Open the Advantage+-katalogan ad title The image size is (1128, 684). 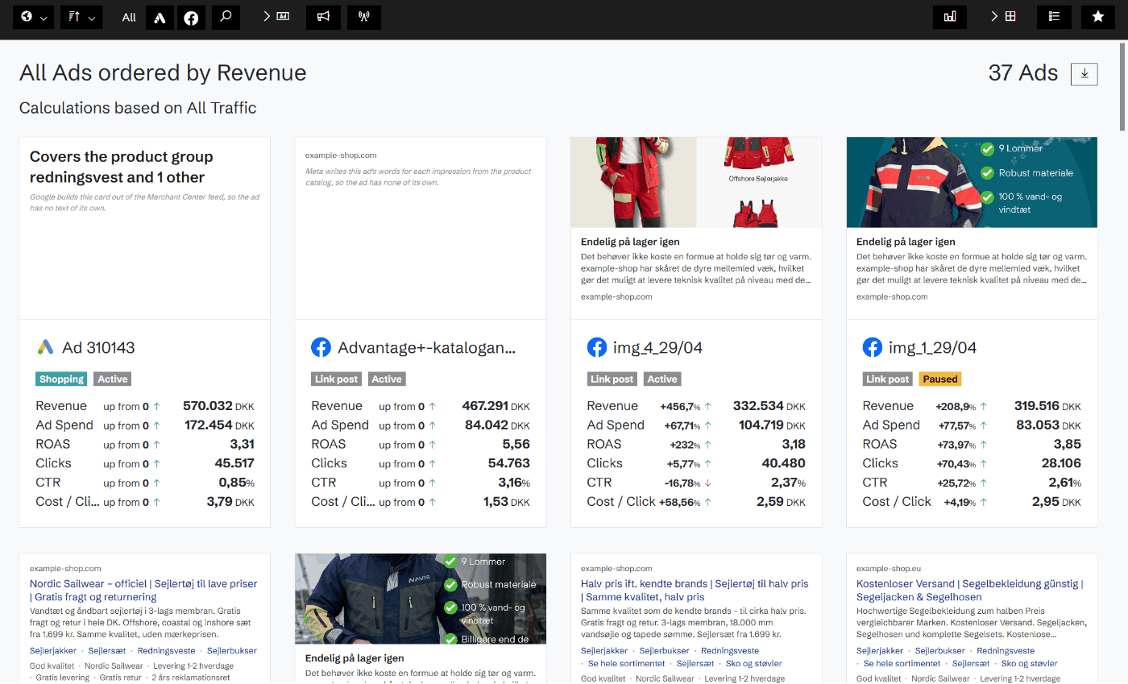(426, 348)
